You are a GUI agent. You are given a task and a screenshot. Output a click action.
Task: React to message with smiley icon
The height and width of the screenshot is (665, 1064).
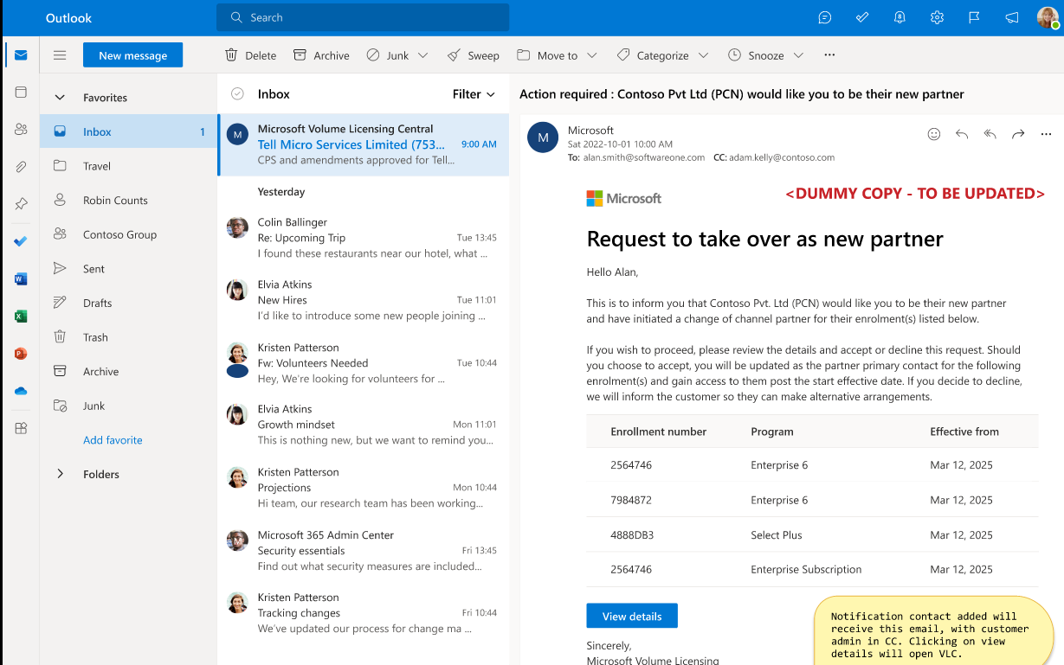point(933,134)
